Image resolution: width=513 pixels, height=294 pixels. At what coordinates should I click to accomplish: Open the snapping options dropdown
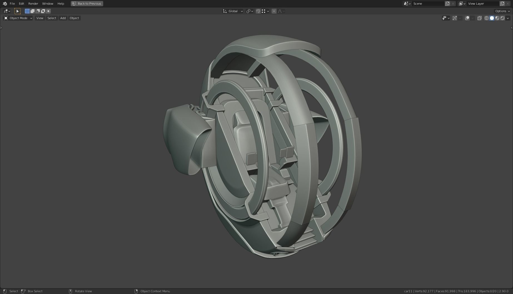[265, 11]
